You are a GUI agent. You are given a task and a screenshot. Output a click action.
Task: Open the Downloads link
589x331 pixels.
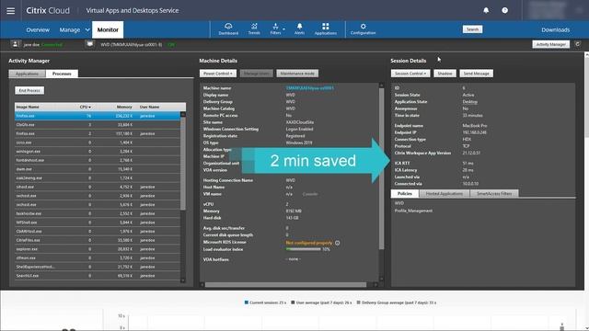click(555, 29)
